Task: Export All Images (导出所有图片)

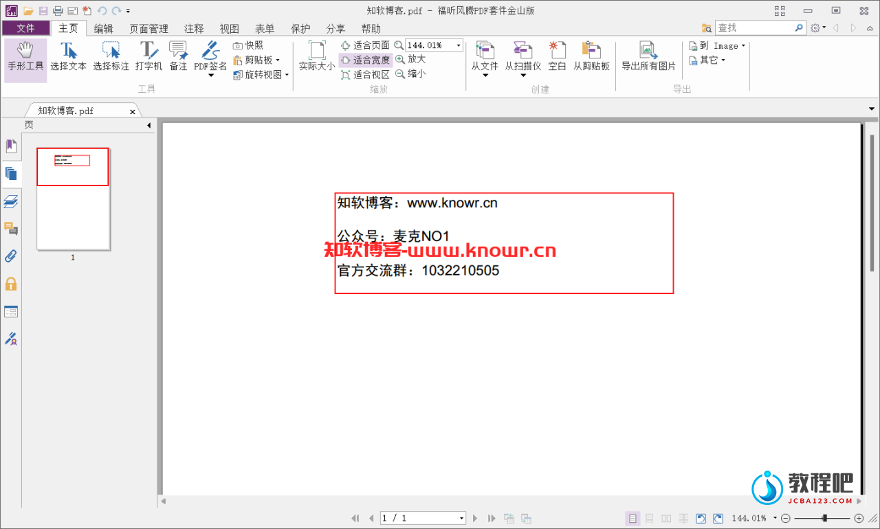Action: 648,58
